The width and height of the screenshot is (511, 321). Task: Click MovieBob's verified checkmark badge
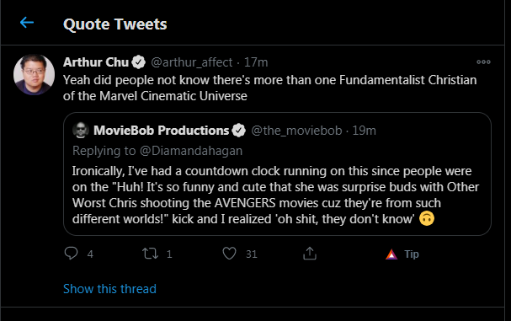coord(239,131)
